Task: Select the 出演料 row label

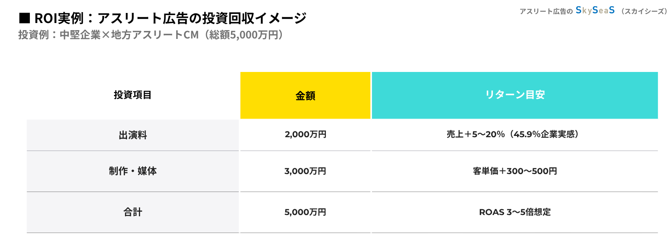Action: pos(133,135)
